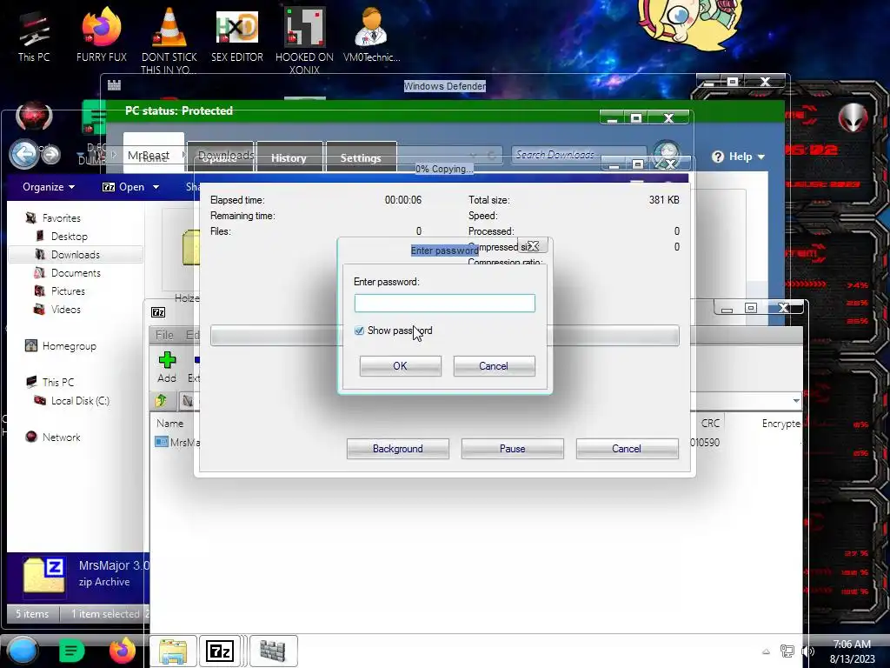Select This PC in navigation pane
The width and height of the screenshot is (890, 668).
tap(58, 383)
